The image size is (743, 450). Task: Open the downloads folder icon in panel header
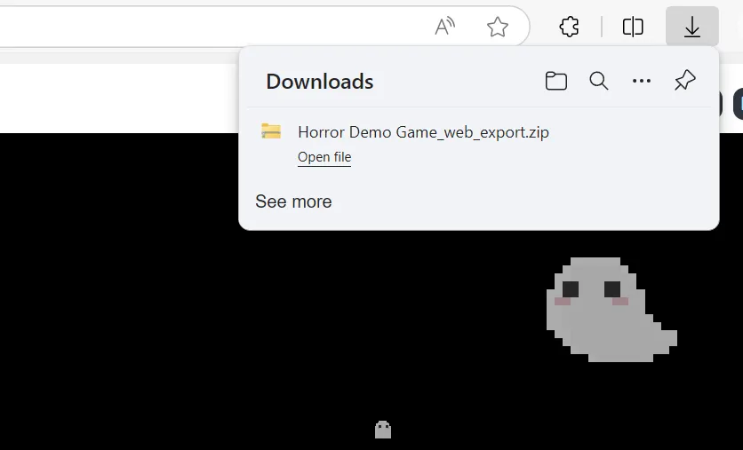(556, 82)
